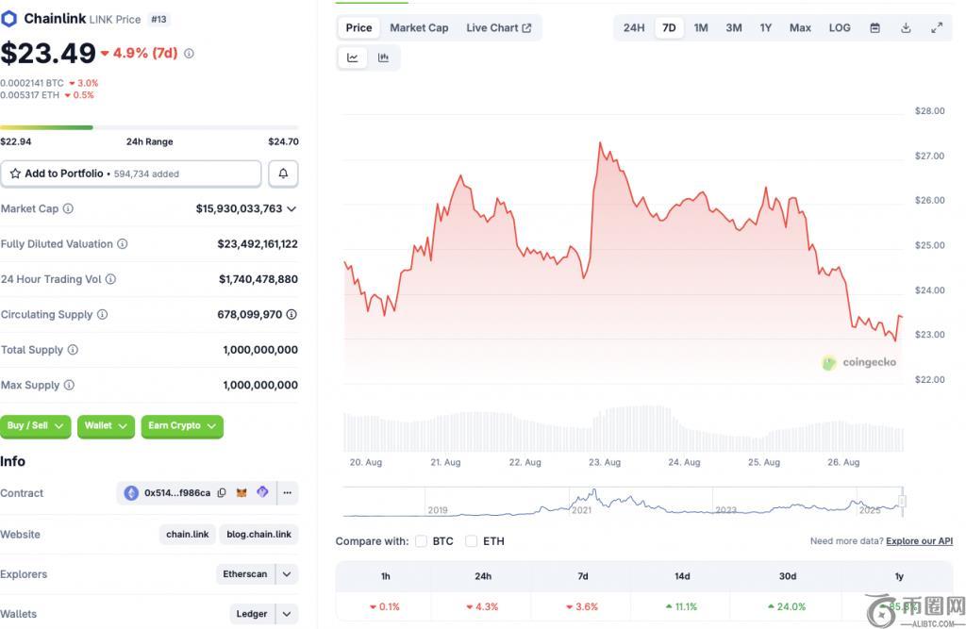
Task: Switch to candlestick chart view
Action: (384, 58)
